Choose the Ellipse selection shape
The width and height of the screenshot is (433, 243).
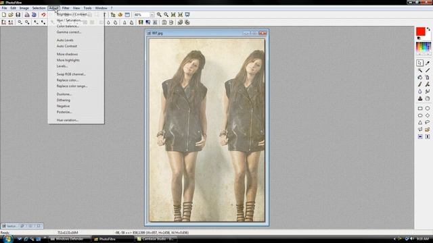[428, 108]
